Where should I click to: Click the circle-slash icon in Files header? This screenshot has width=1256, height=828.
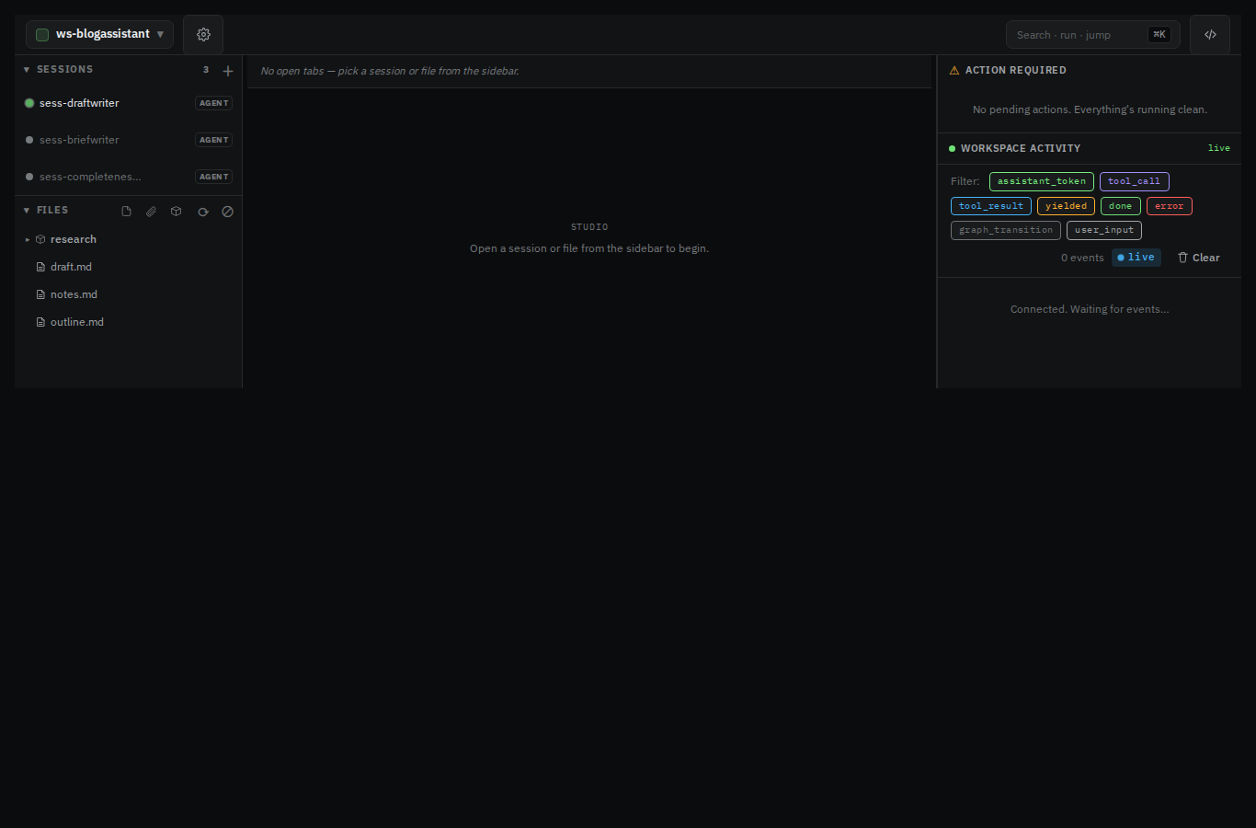(x=227, y=212)
